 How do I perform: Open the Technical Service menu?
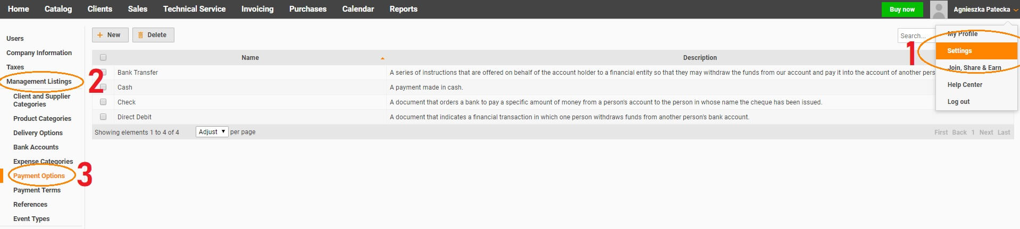[x=194, y=9]
